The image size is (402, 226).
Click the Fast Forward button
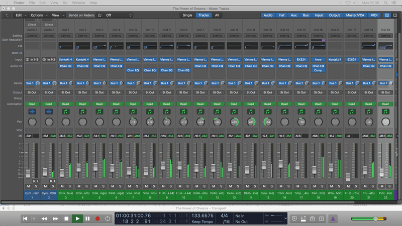point(55,218)
